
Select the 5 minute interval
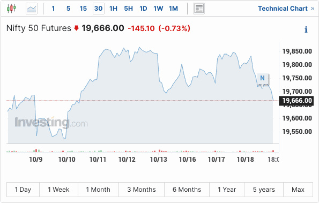tap(69, 9)
